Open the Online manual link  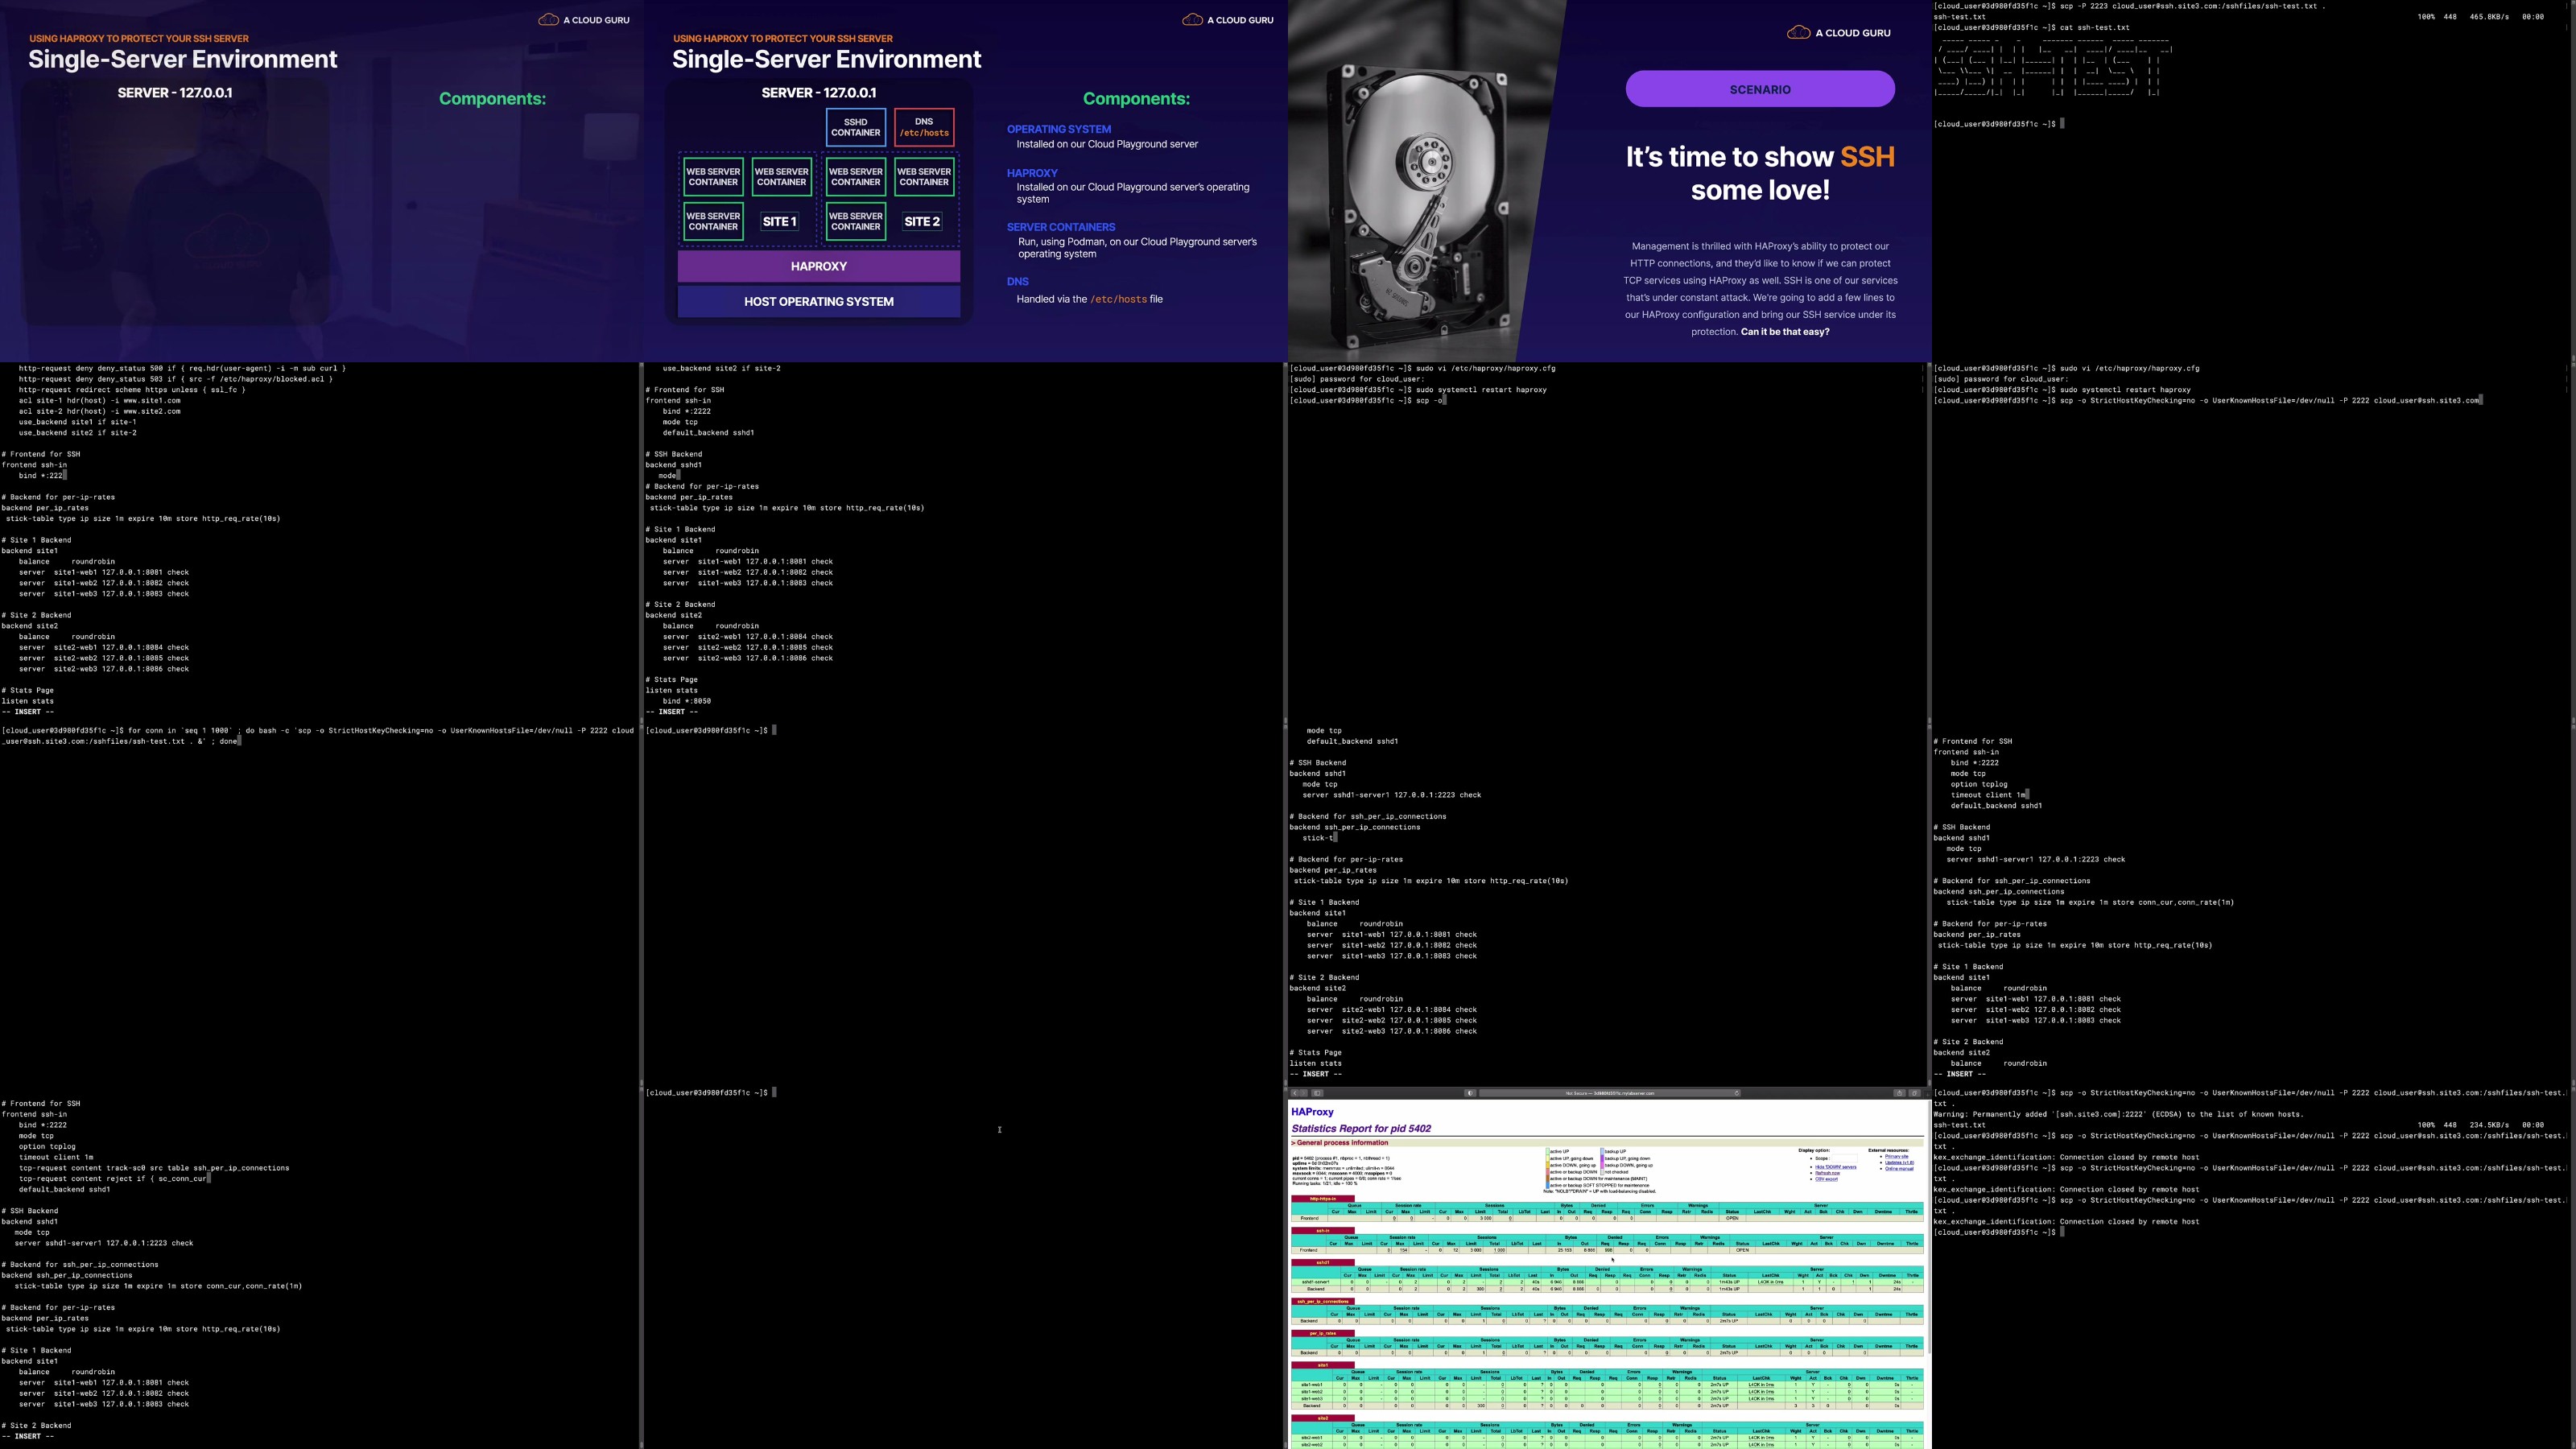click(1899, 1169)
